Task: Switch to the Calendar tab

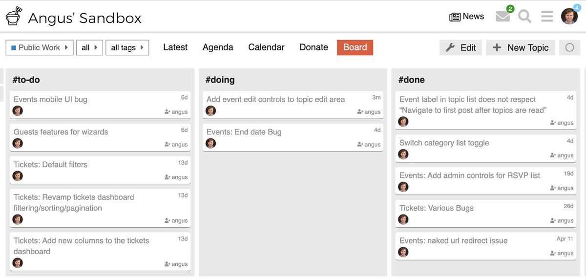Action: (x=266, y=47)
